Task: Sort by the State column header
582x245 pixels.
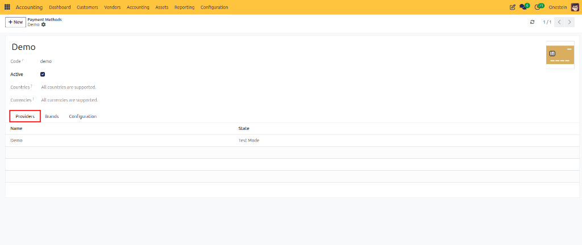Action: 243,128
